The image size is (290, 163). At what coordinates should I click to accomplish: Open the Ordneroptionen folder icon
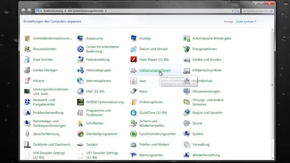[x=133, y=102]
